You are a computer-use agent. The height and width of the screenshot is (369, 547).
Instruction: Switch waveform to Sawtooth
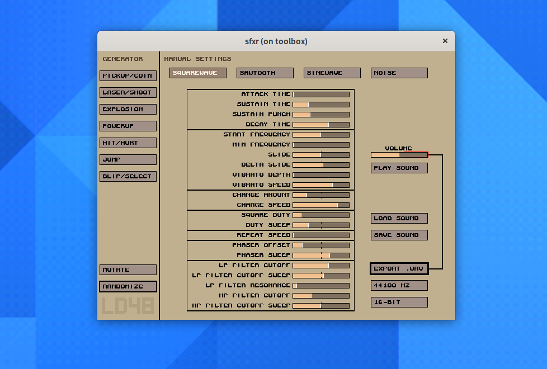265,73
